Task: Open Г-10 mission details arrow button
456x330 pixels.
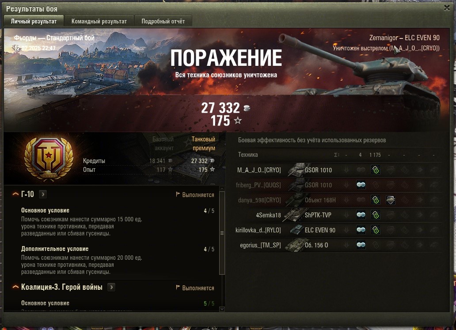Action: click(43, 194)
